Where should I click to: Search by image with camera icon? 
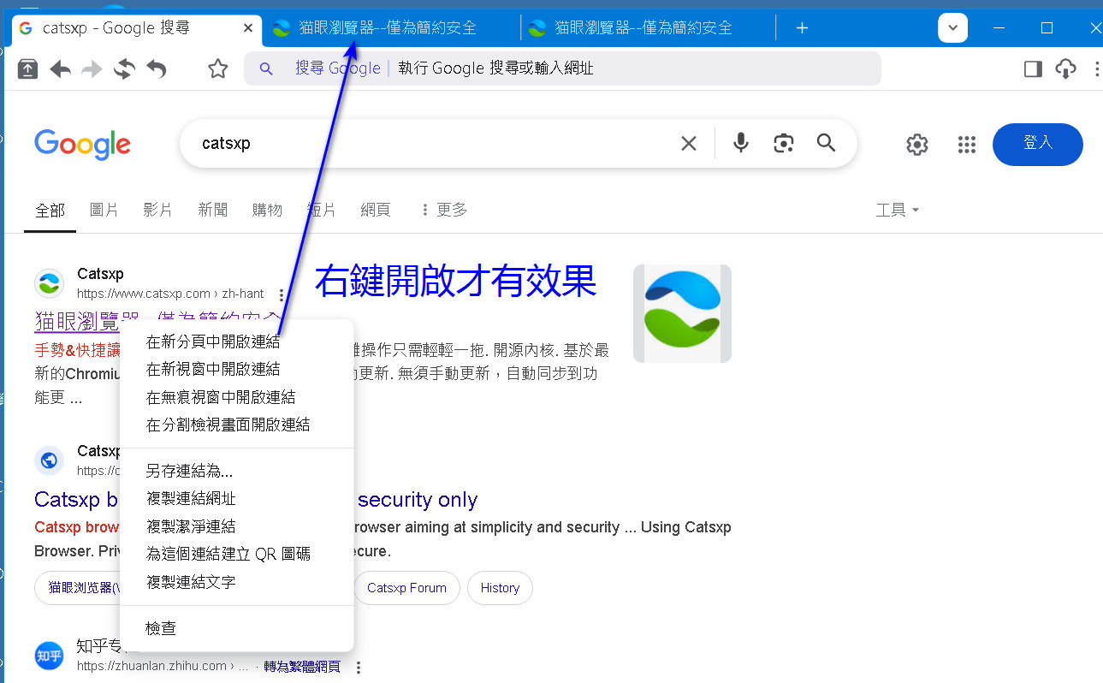click(x=784, y=143)
